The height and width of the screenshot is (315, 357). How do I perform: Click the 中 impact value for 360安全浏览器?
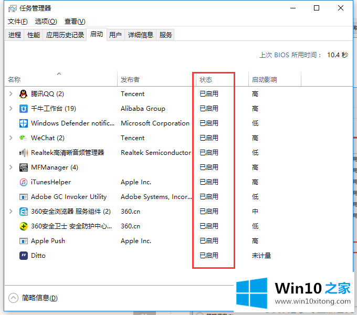255,212
